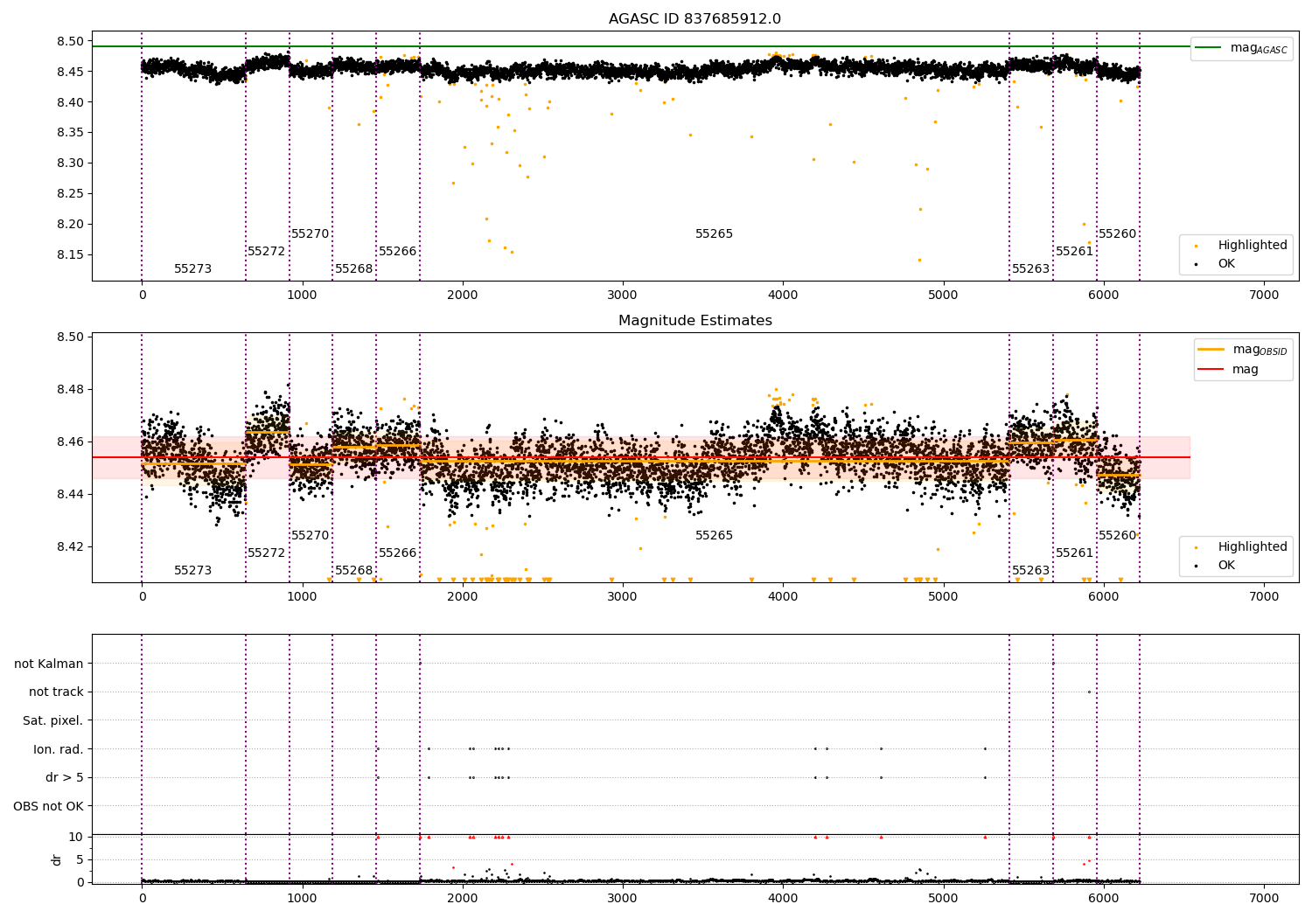Click obsid label 55261 in the AGASC ID plot
Viewport: 1312px width, 918px height.
pos(1074,252)
